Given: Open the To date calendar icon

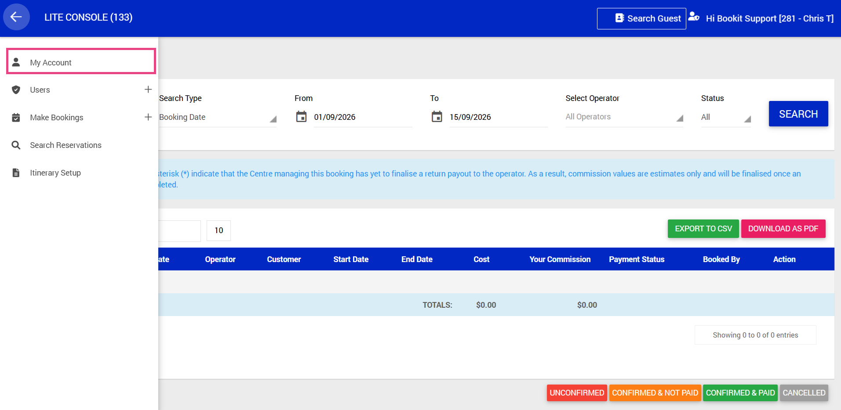Looking at the screenshot, I should [x=437, y=117].
